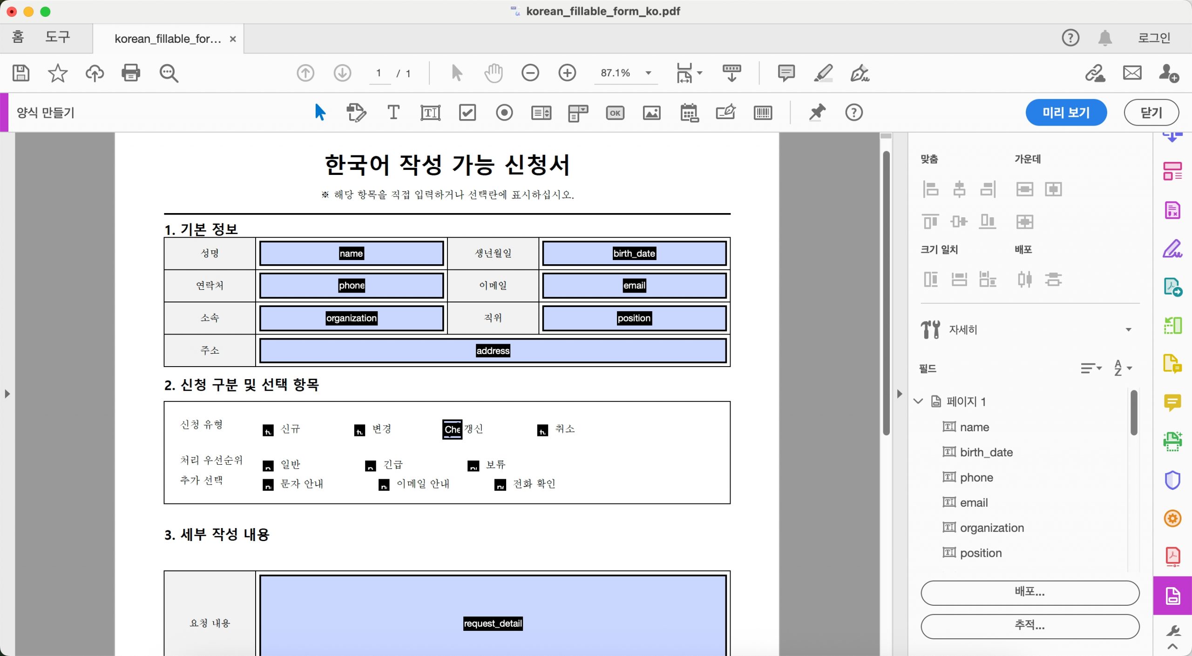This screenshot has height=656, width=1192.
Task: Zoom in with plus circle
Action: (x=567, y=73)
